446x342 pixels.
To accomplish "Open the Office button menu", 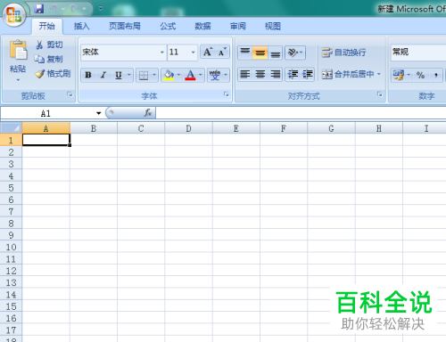I will click(x=13, y=14).
